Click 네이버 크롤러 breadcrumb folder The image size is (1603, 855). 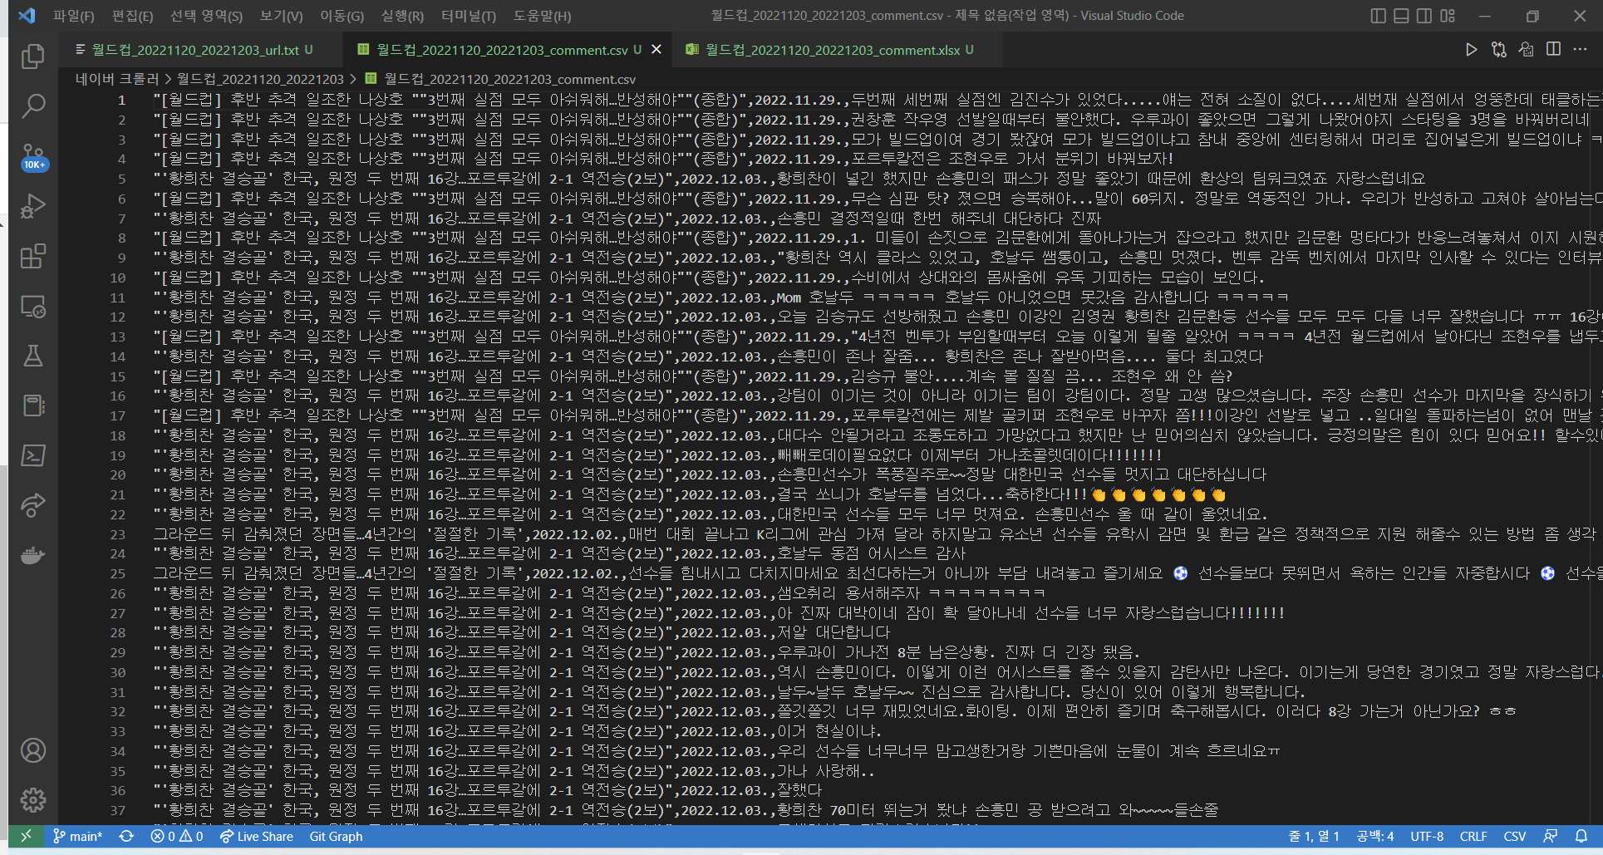click(116, 79)
